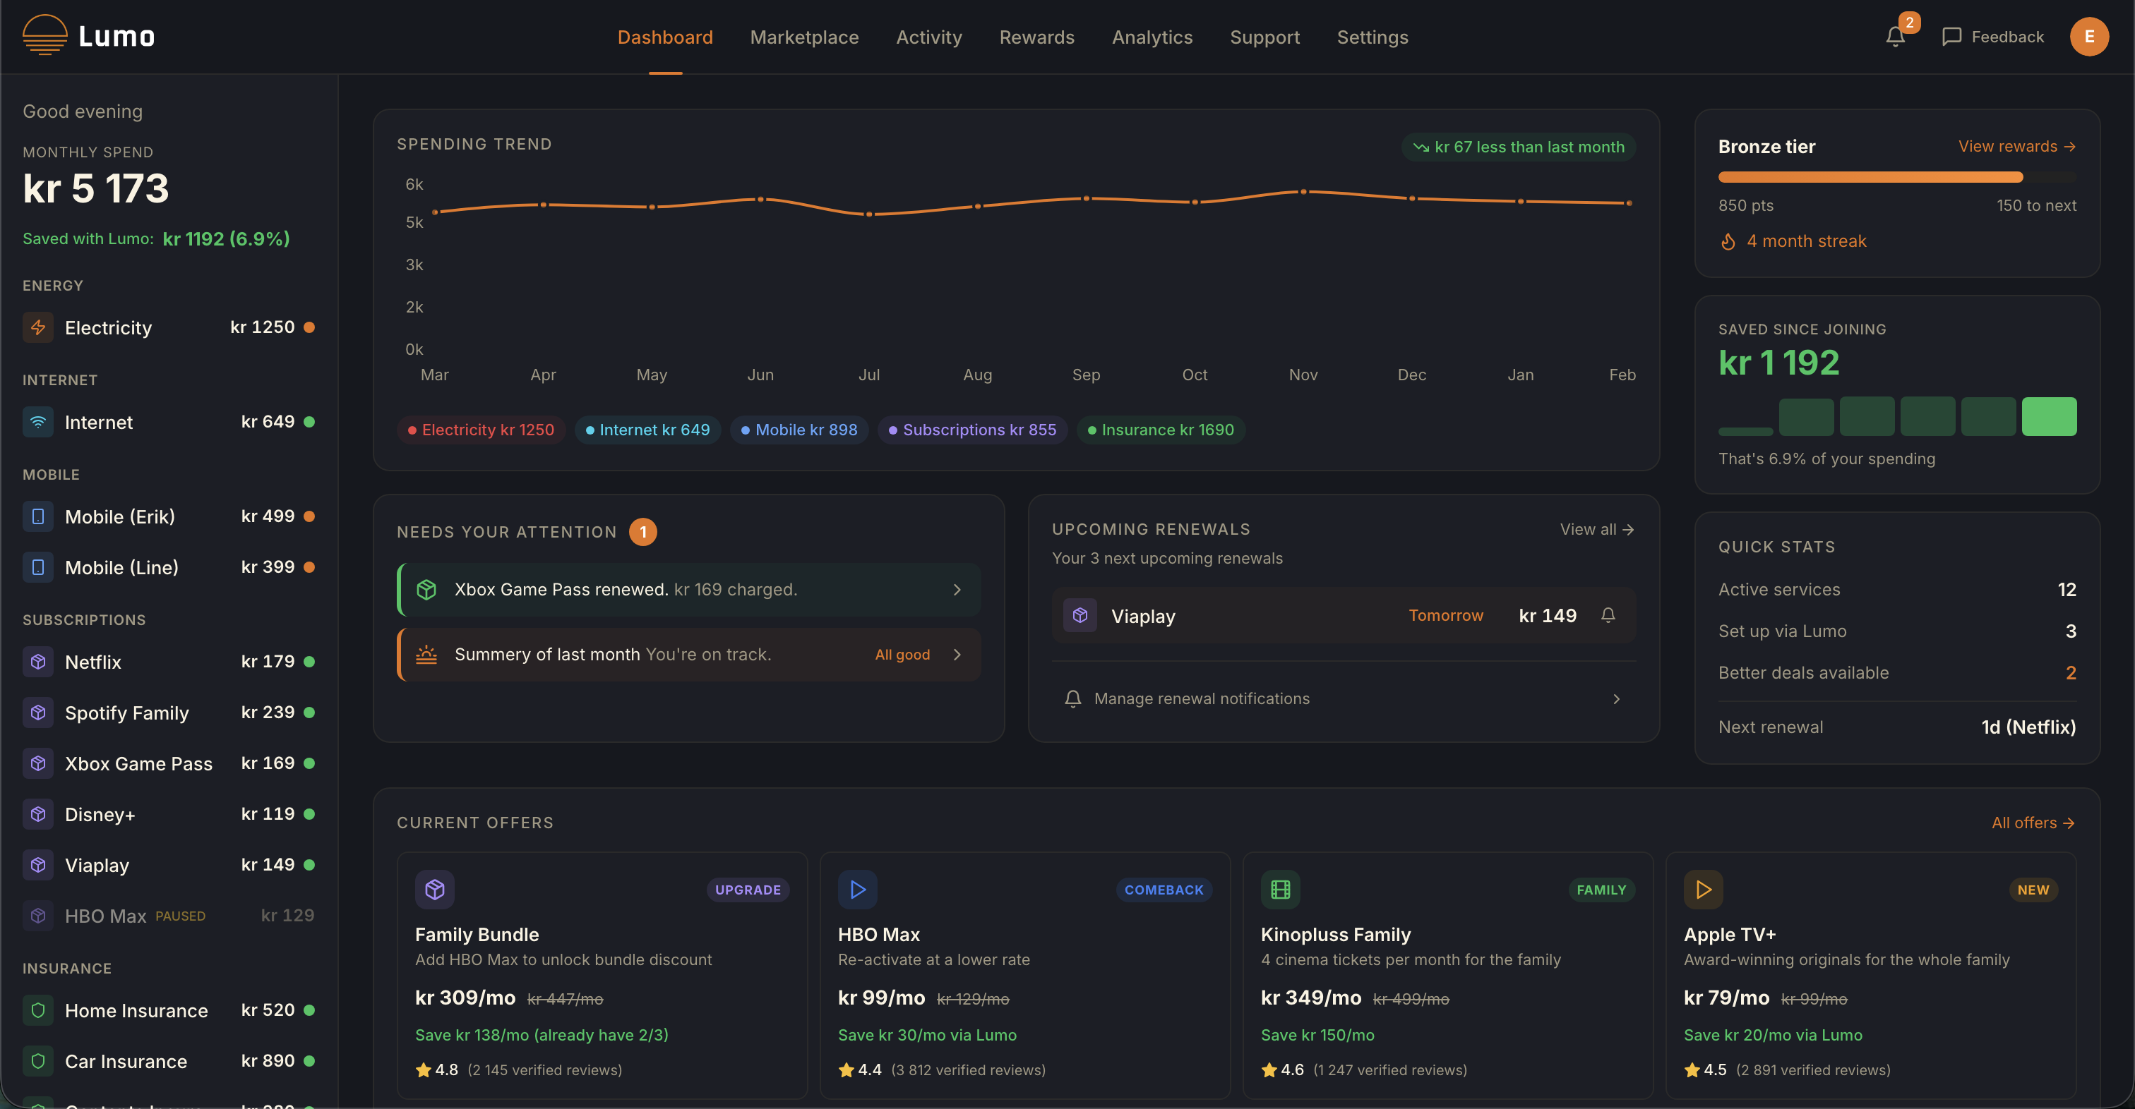Viewport: 2135px width, 1109px height.
Task: Click the Internet wifi icon in sidebar
Action: [x=38, y=422]
